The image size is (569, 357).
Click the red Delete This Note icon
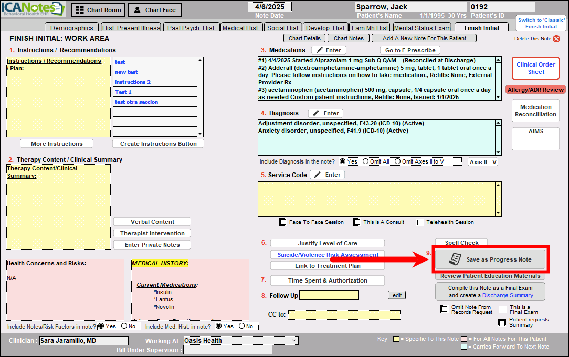556,39
